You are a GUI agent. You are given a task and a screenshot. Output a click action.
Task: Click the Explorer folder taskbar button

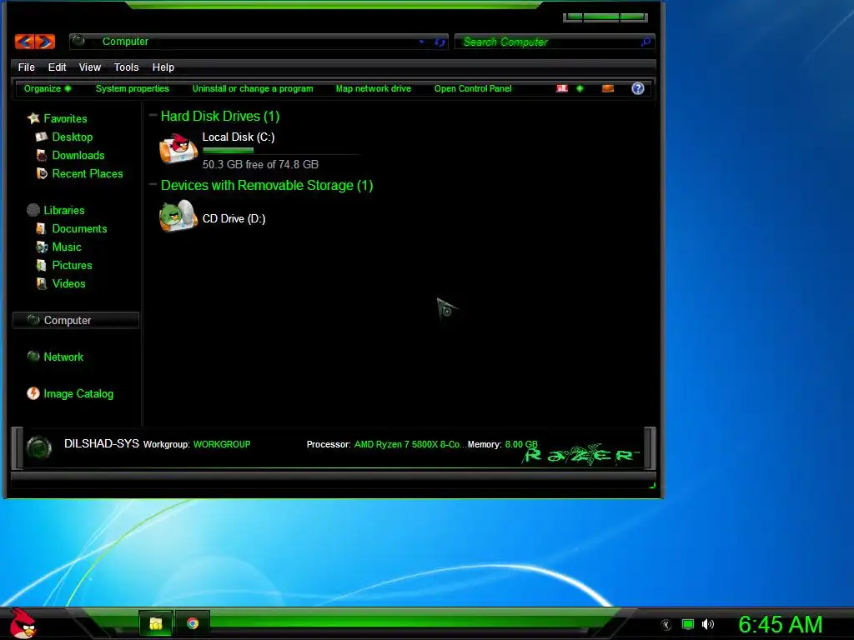[x=156, y=623]
